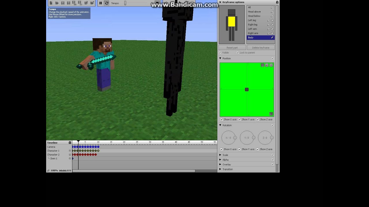Click the pencil icon on the Body row

coord(272,37)
